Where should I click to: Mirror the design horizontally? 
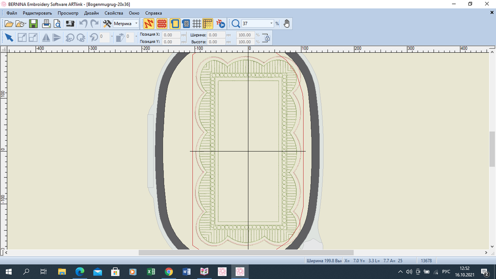[46, 38]
